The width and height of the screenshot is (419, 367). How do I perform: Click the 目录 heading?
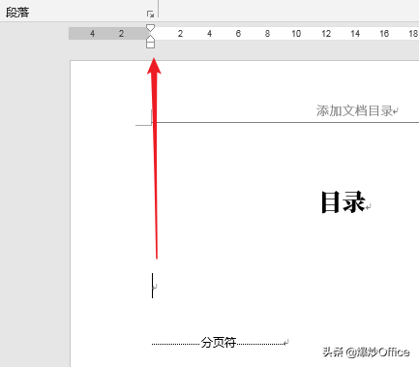tap(344, 202)
